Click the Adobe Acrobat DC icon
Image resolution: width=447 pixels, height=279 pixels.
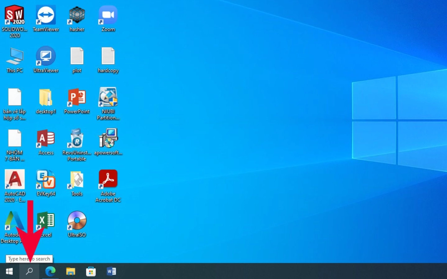point(108,179)
